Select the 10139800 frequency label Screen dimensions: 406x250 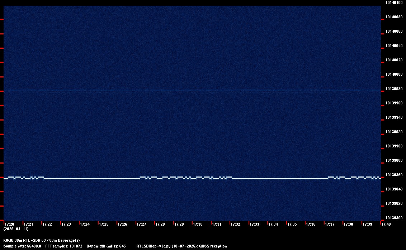point(394,218)
